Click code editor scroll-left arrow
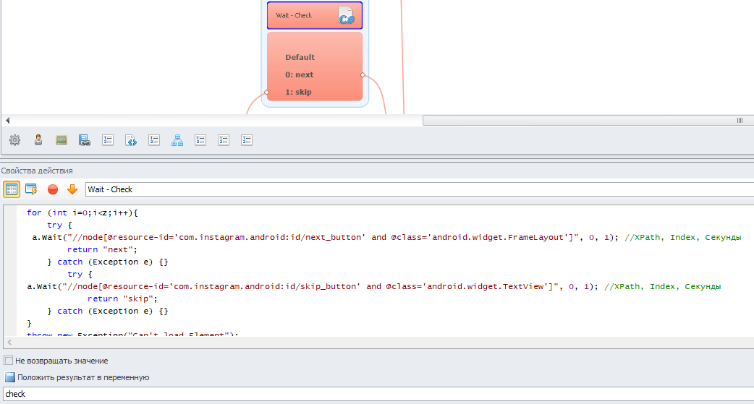Image resolution: width=754 pixels, height=404 pixels. 9,342
